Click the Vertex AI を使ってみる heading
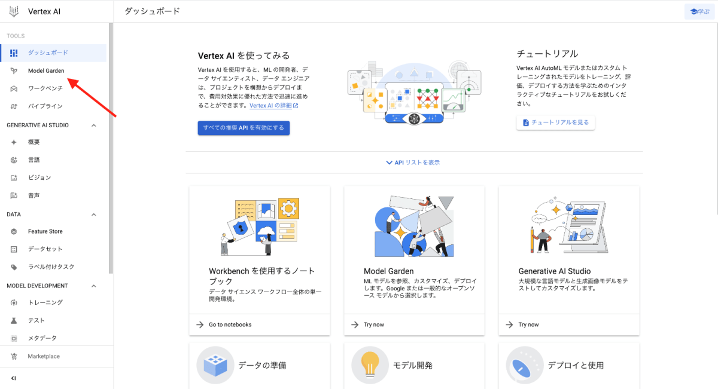This screenshot has height=389, width=718. tap(244, 56)
